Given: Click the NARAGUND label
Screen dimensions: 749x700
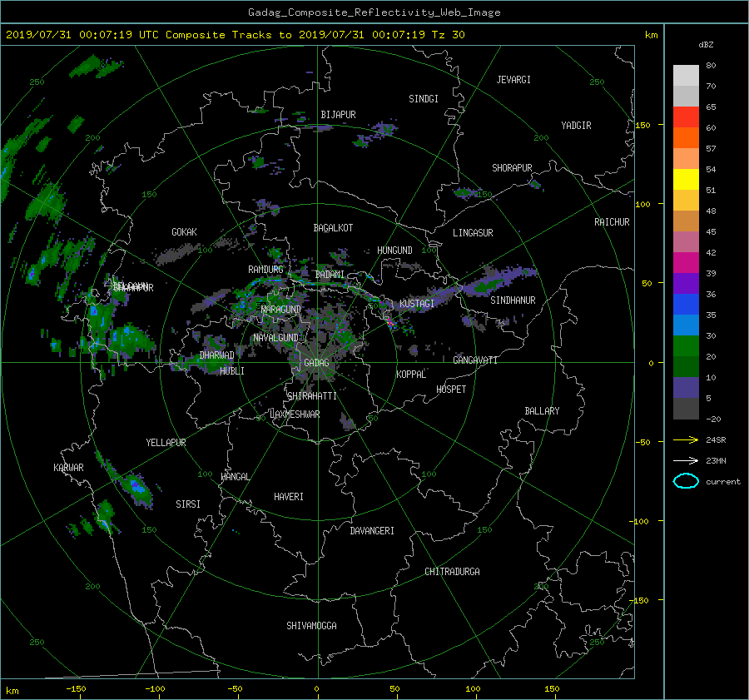Looking at the screenshot, I should point(281,310).
